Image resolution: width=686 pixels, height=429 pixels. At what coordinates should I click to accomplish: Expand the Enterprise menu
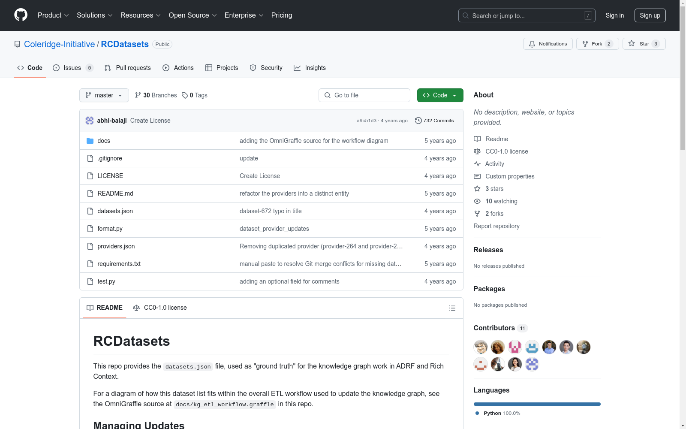(244, 15)
